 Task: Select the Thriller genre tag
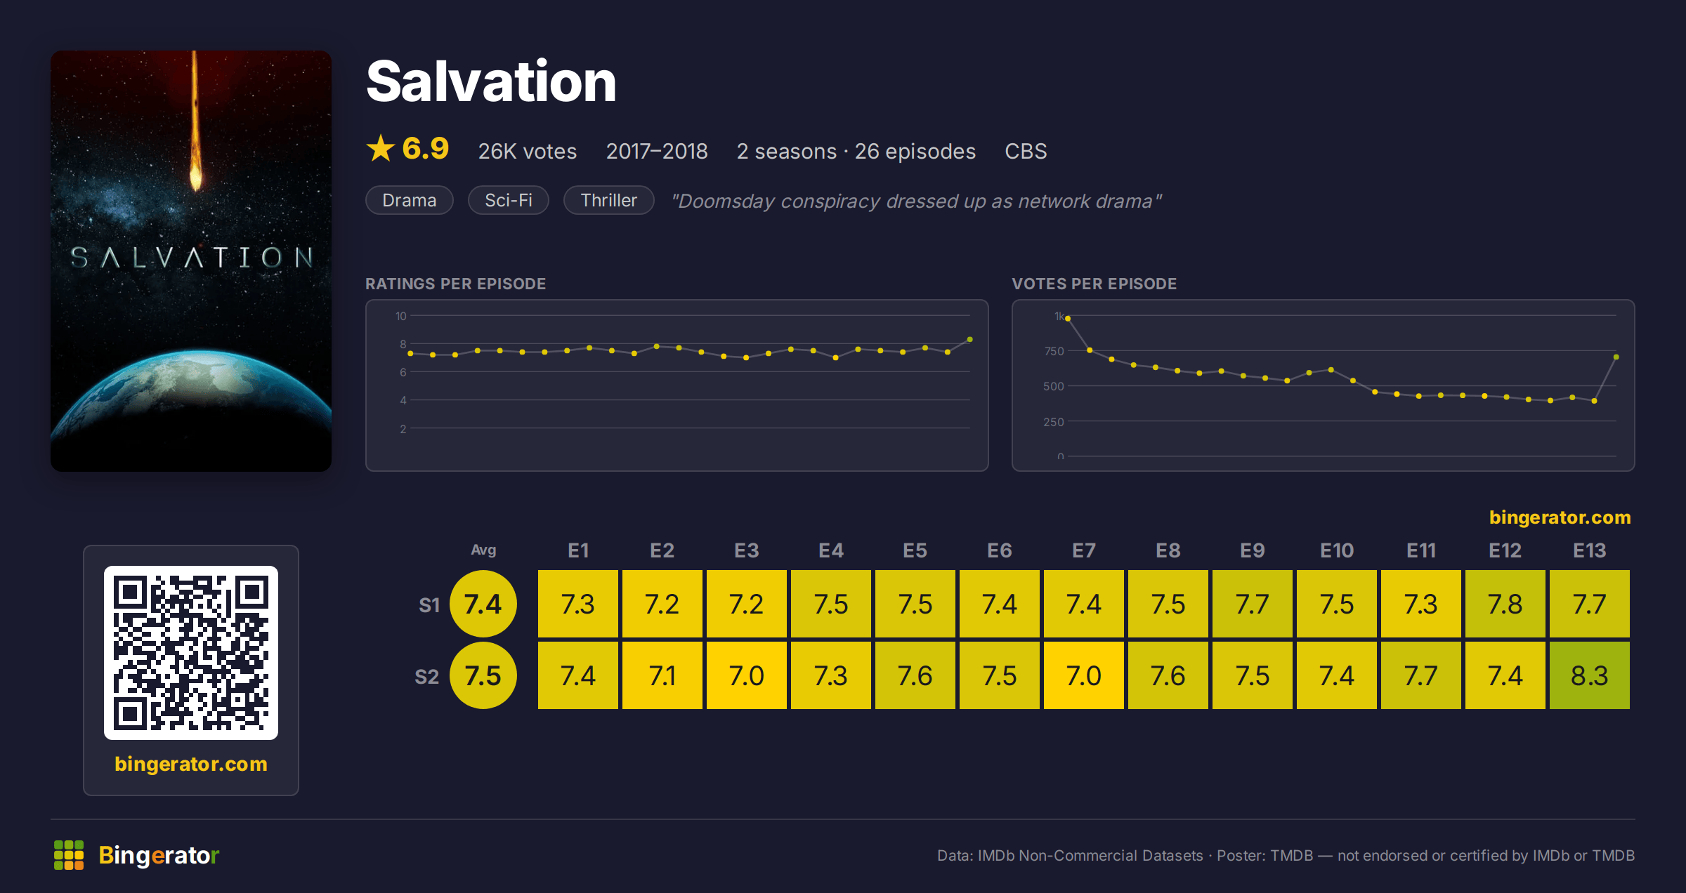click(x=609, y=200)
